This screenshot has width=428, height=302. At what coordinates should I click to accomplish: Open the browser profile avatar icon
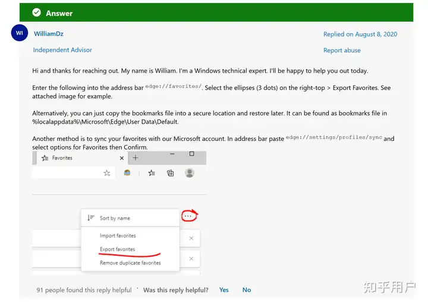(190, 173)
